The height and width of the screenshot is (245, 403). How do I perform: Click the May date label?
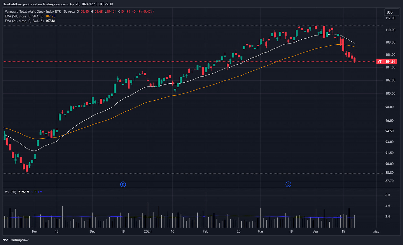[376, 231]
